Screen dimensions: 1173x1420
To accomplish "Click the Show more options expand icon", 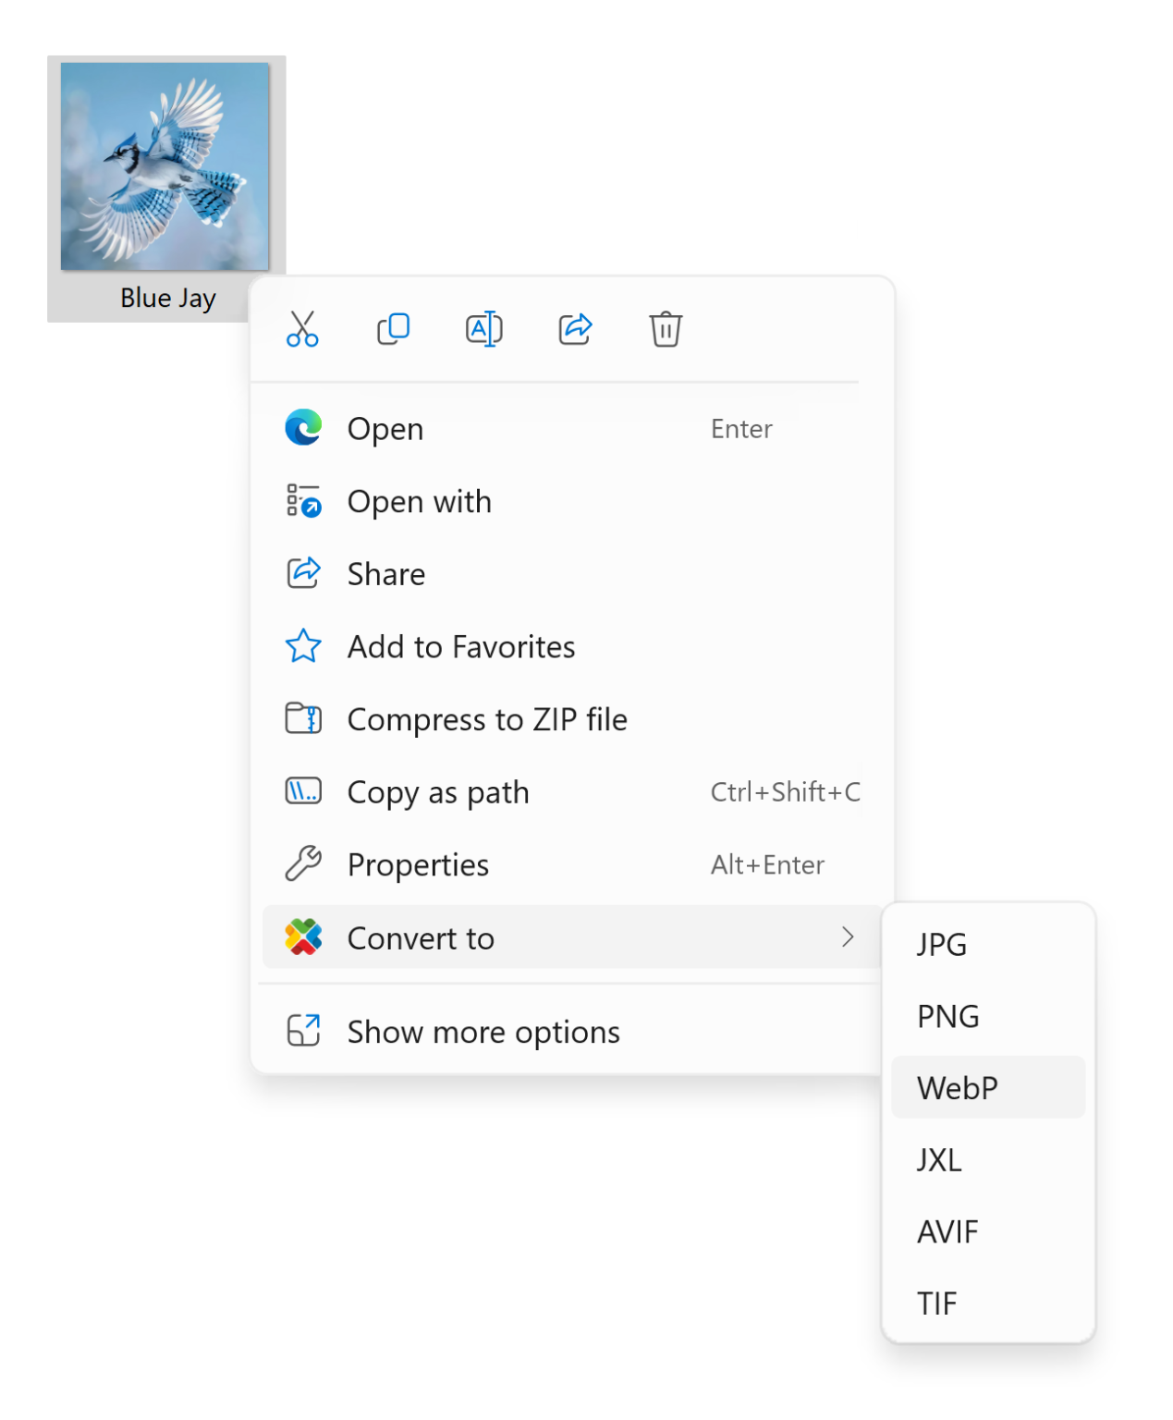I will (x=303, y=1028).
